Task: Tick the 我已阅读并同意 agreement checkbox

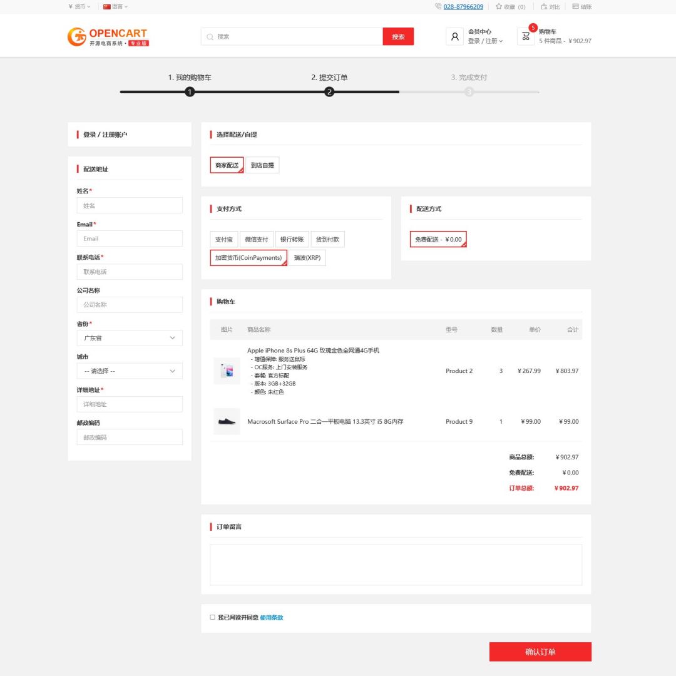Action: coord(213,617)
